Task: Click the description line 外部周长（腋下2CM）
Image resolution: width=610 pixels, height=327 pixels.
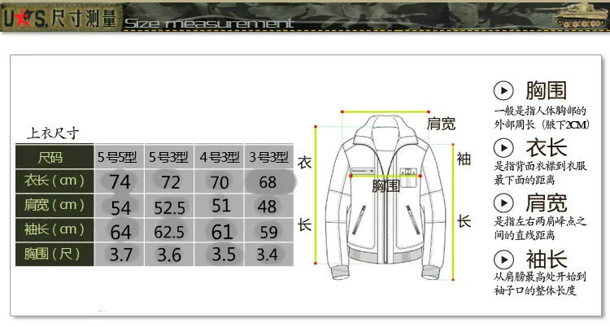Action: coord(542,124)
